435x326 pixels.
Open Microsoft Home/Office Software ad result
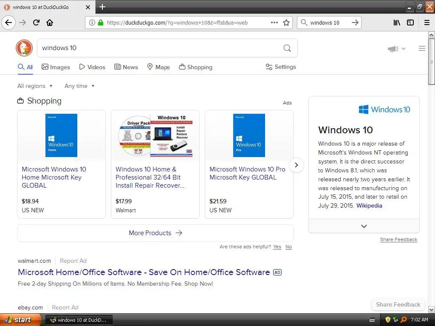pyautogui.click(x=144, y=272)
